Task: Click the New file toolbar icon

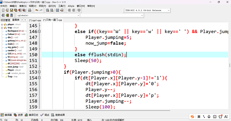Action: [x=3, y=10]
